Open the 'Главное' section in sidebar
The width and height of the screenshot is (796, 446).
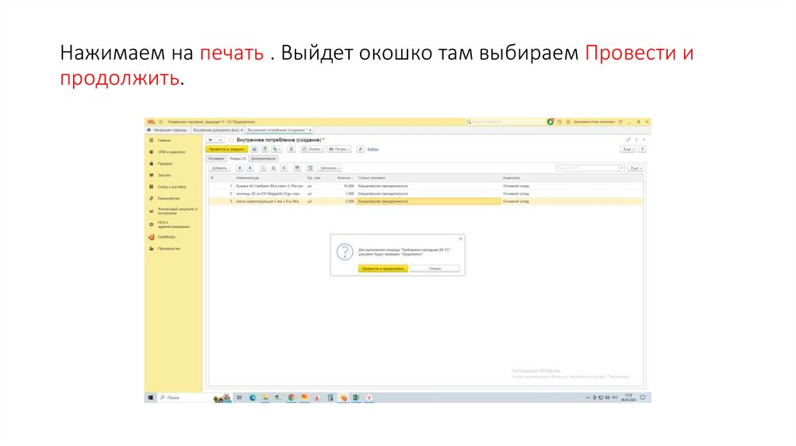point(164,141)
